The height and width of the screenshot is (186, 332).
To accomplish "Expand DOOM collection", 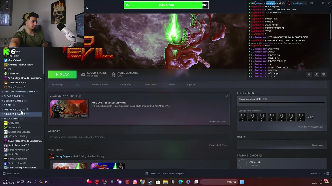I will 2,105.
